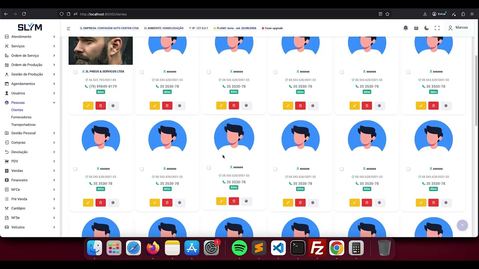Open Visual Studio Code from the dock
479x269 pixels.
(278, 248)
